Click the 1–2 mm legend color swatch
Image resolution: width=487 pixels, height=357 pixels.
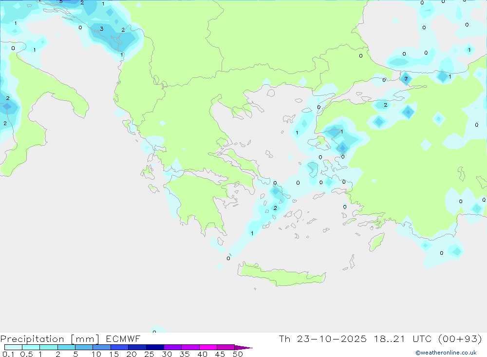click(x=49, y=347)
